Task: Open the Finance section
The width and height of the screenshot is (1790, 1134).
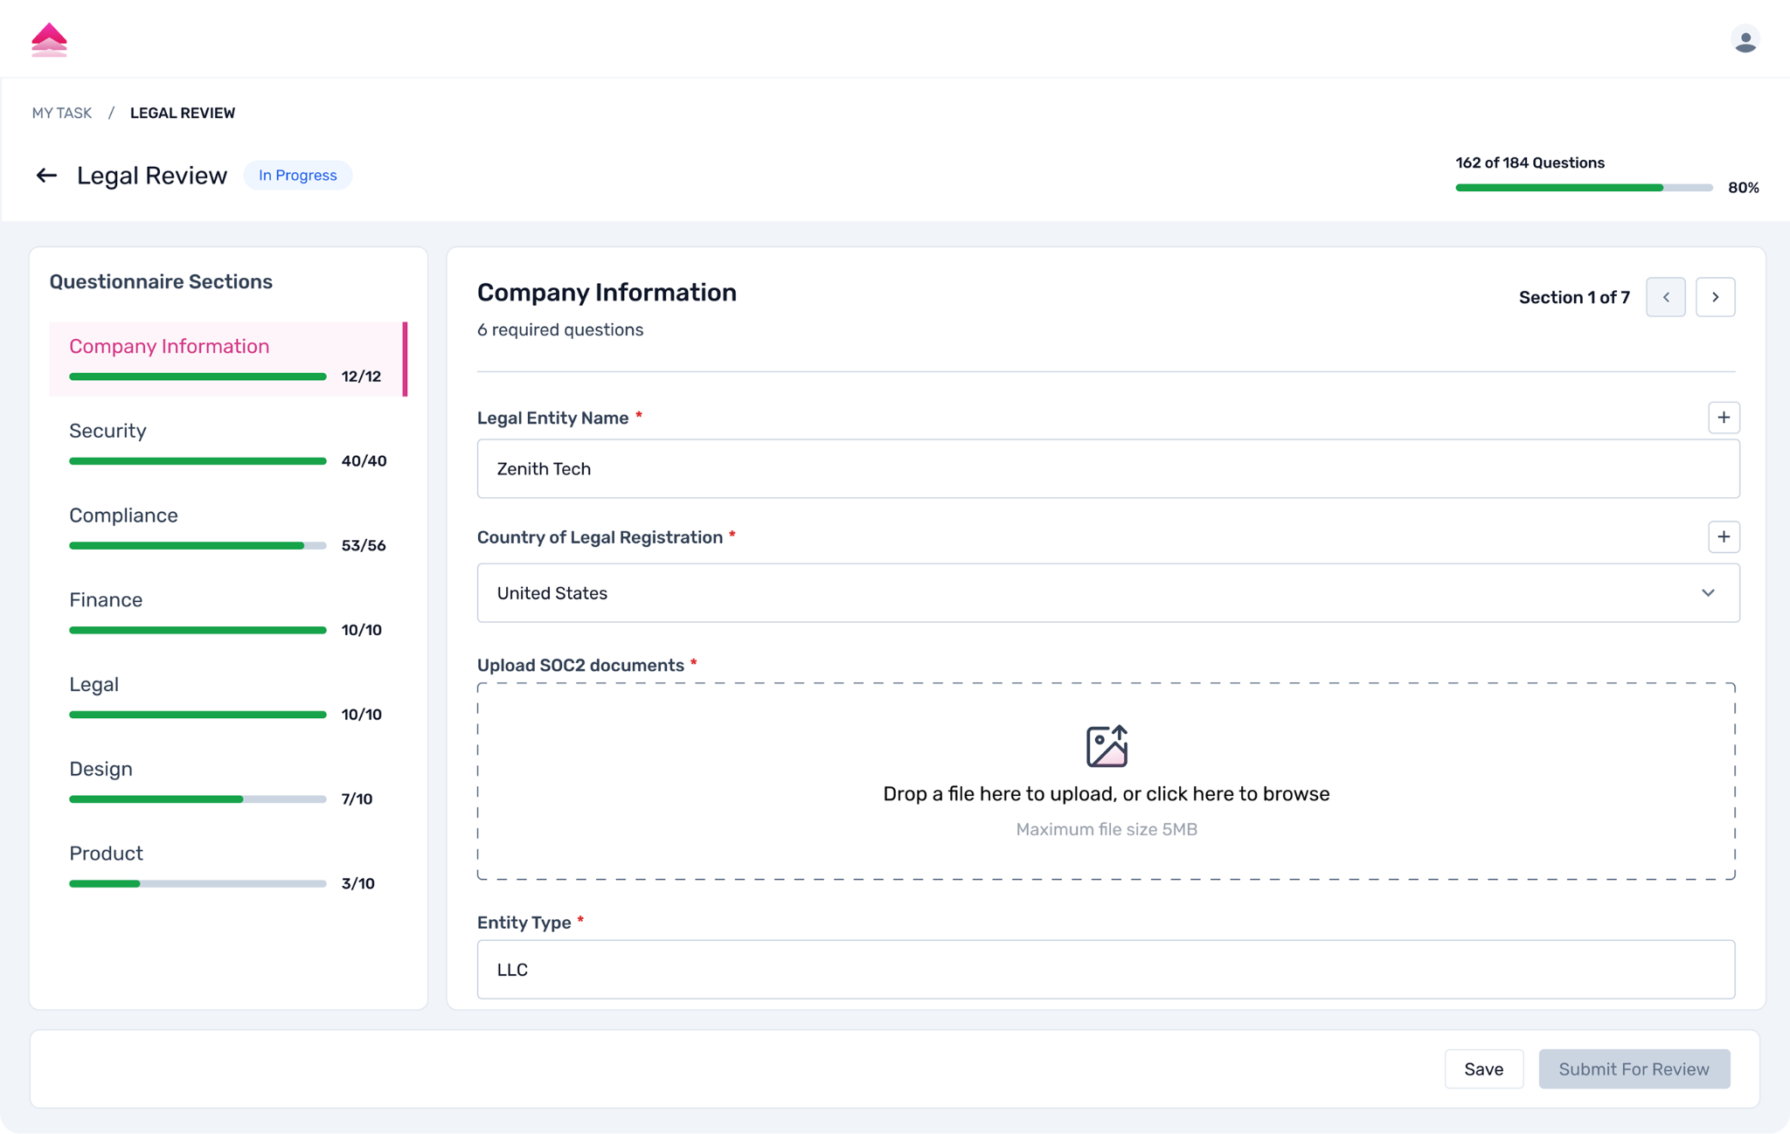Action: (x=106, y=600)
